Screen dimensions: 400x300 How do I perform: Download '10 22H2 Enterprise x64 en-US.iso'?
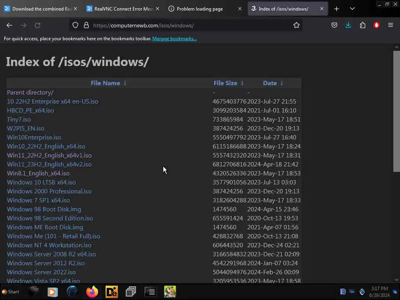(53, 101)
